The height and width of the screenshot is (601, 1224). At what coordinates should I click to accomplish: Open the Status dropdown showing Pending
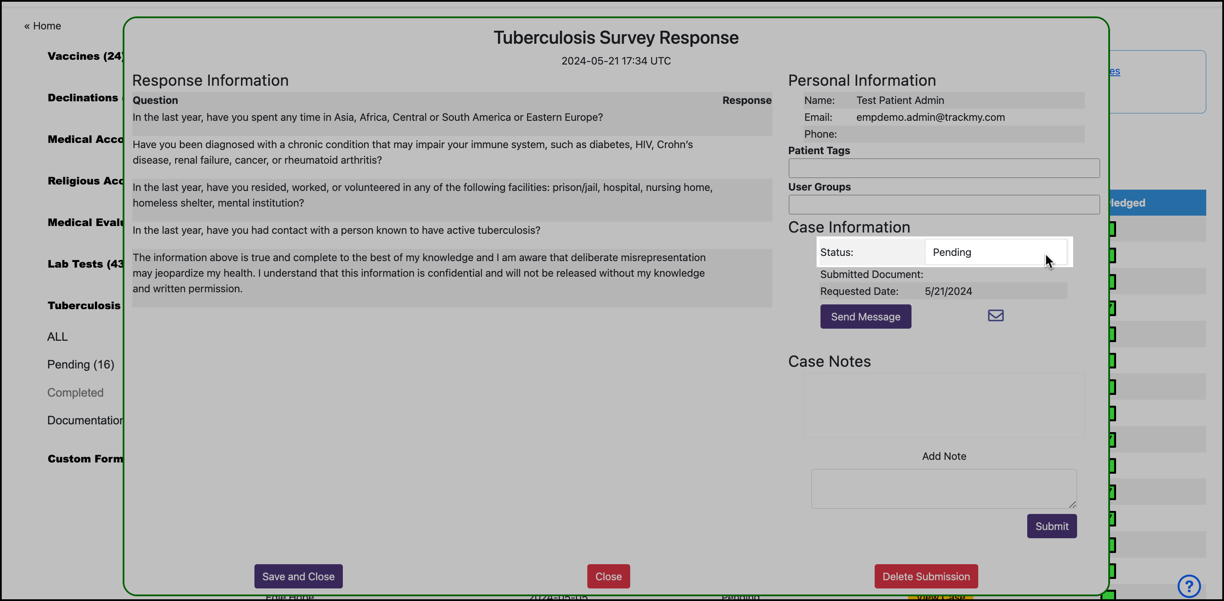click(996, 252)
